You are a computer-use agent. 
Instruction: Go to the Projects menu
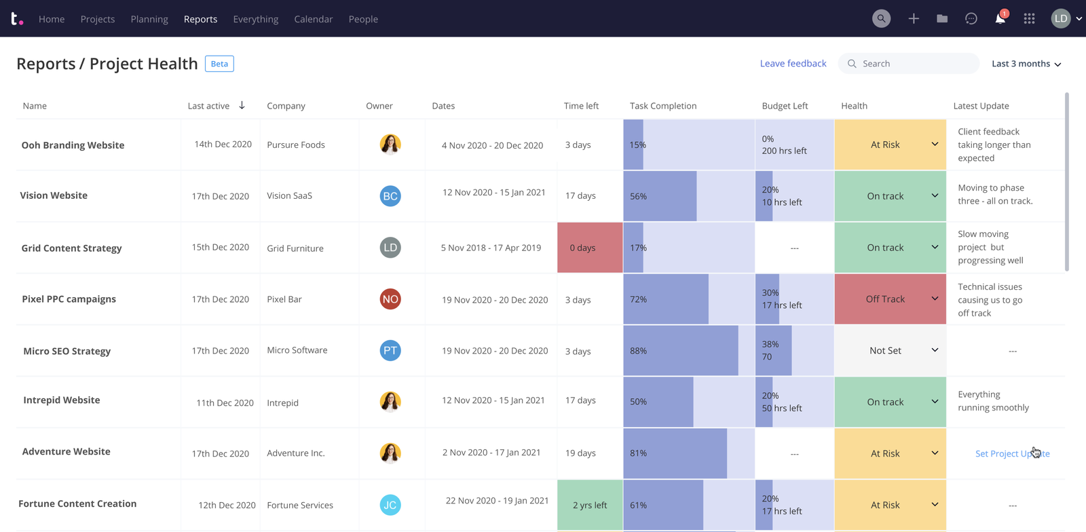pyautogui.click(x=98, y=19)
